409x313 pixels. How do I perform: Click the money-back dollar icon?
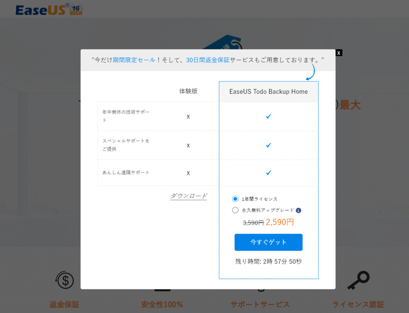(x=65, y=280)
